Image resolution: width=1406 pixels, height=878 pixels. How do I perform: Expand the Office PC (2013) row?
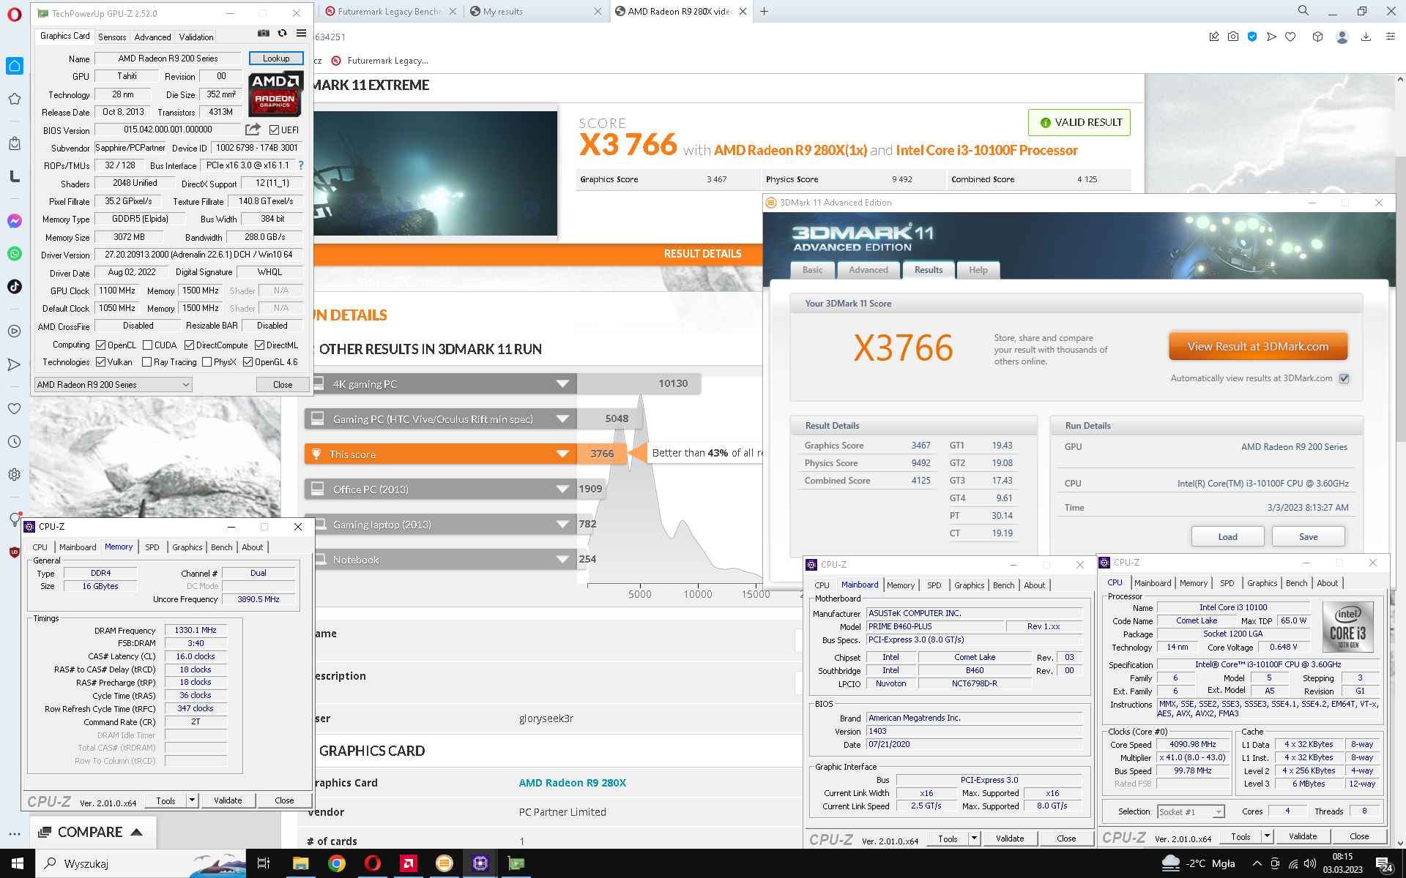[x=562, y=489]
